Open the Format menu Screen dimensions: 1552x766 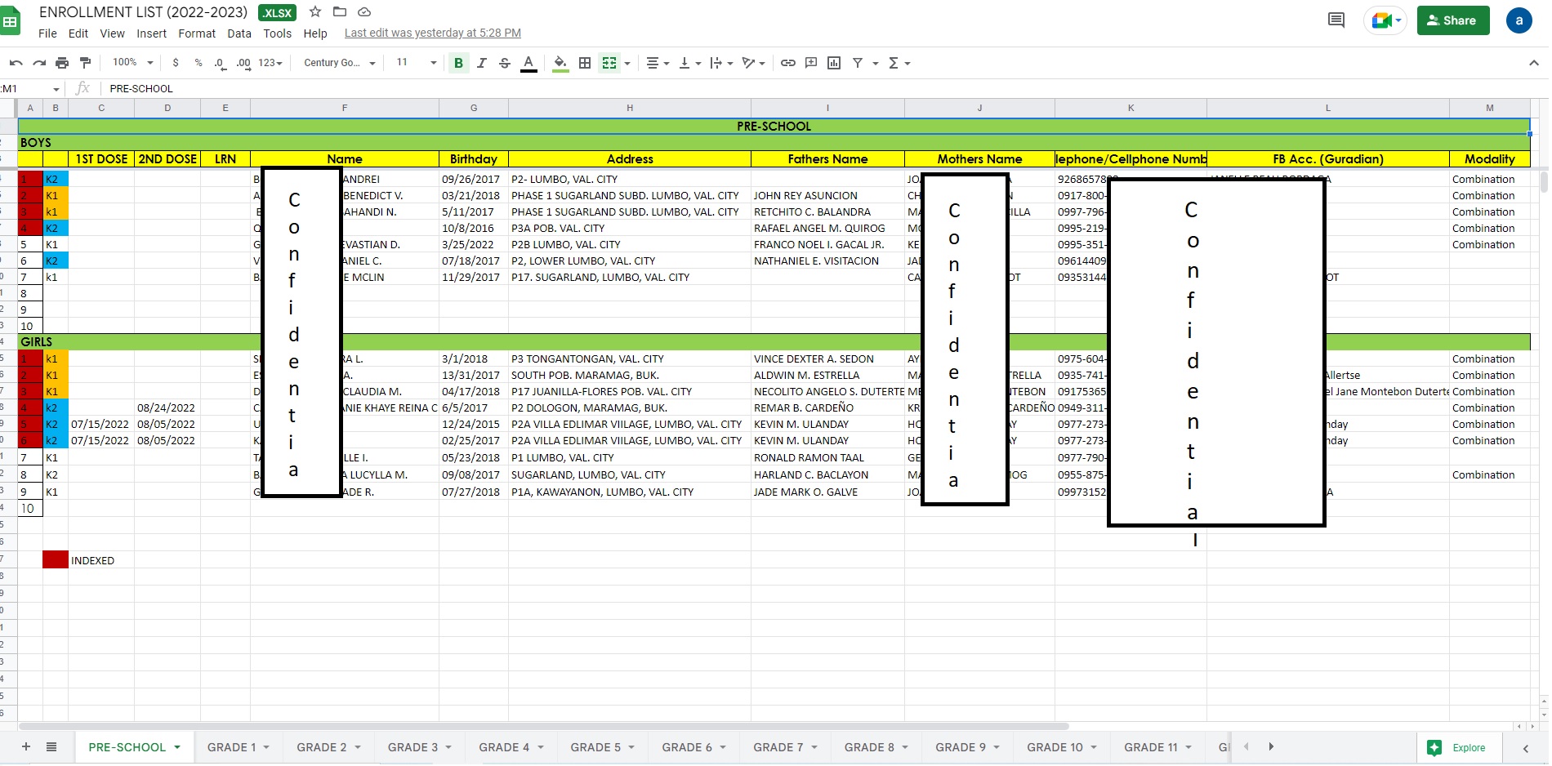click(197, 33)
